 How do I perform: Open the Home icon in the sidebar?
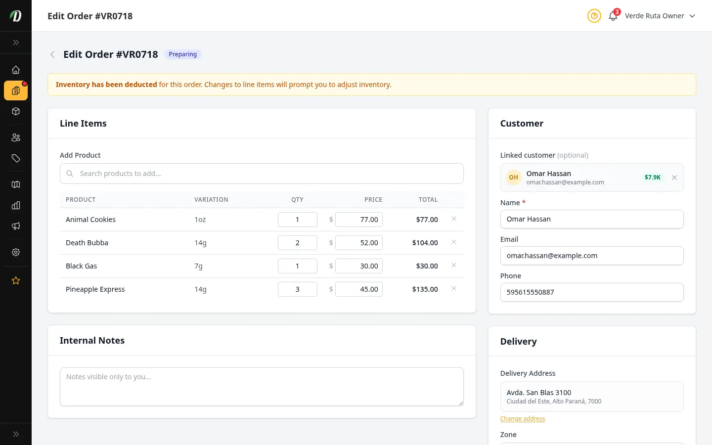(16, 70)
